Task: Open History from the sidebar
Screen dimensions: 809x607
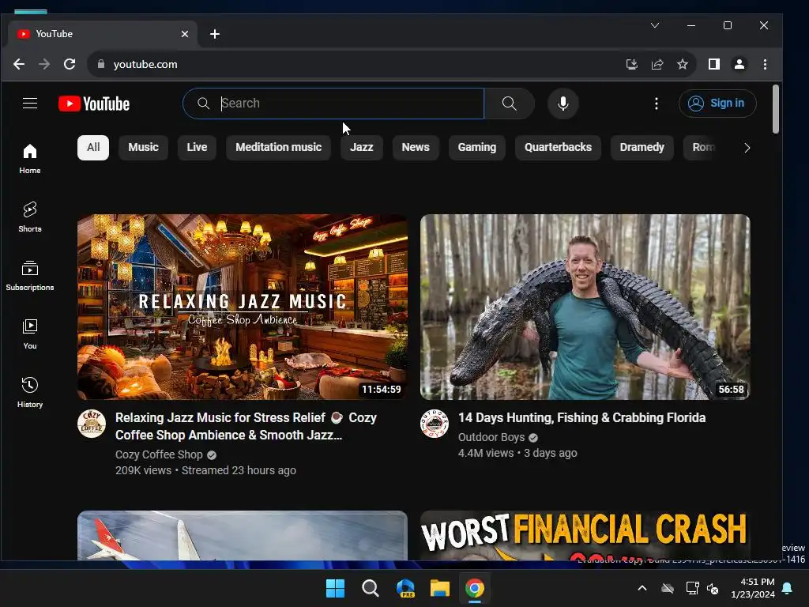Action: 30,392
